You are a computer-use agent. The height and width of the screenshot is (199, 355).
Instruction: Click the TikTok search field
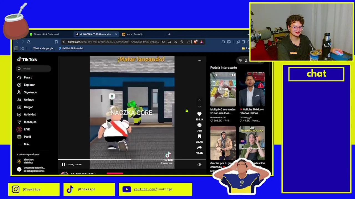[x=34, y=69]
